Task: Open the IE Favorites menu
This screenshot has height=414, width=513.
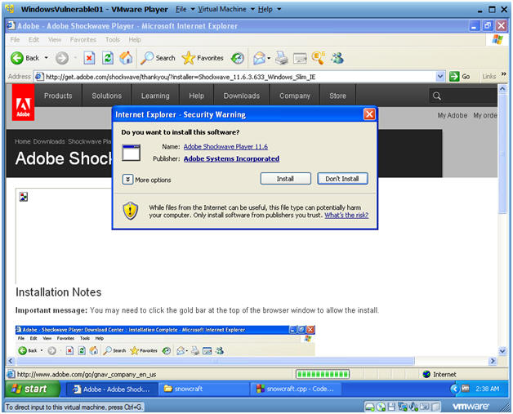Action: (x=83, y=39)
